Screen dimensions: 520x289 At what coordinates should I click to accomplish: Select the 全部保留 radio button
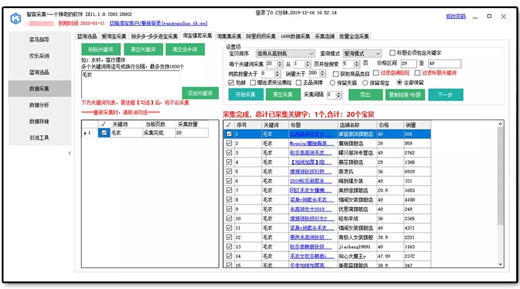(399, 82)
